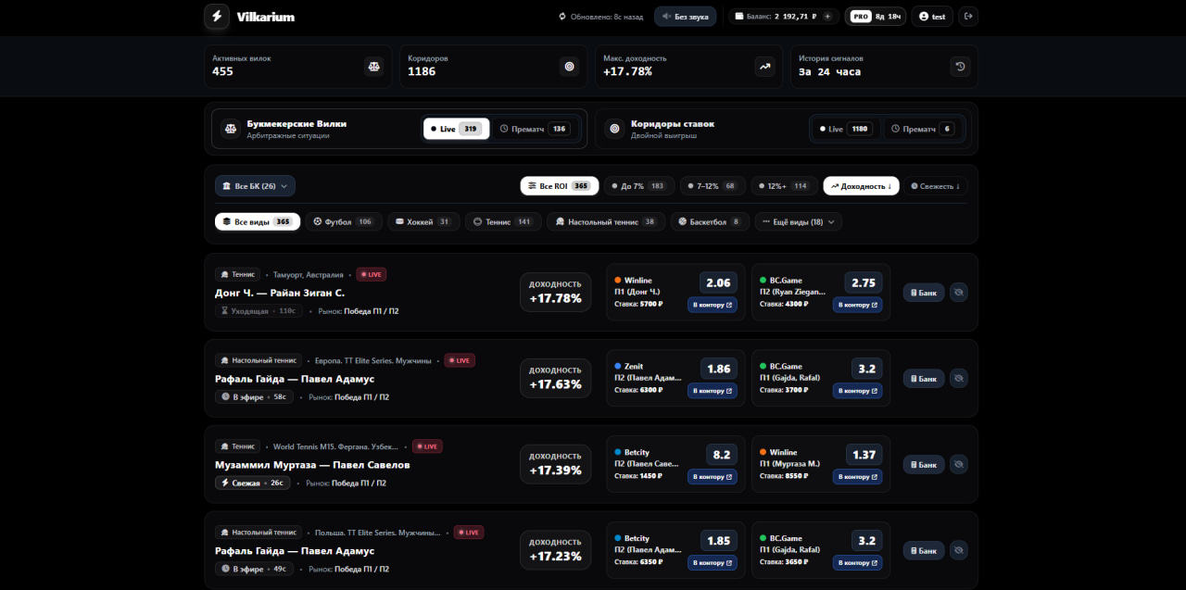Click 'Банк' for Музаммил Муртаза match

(x=924, y=464)
